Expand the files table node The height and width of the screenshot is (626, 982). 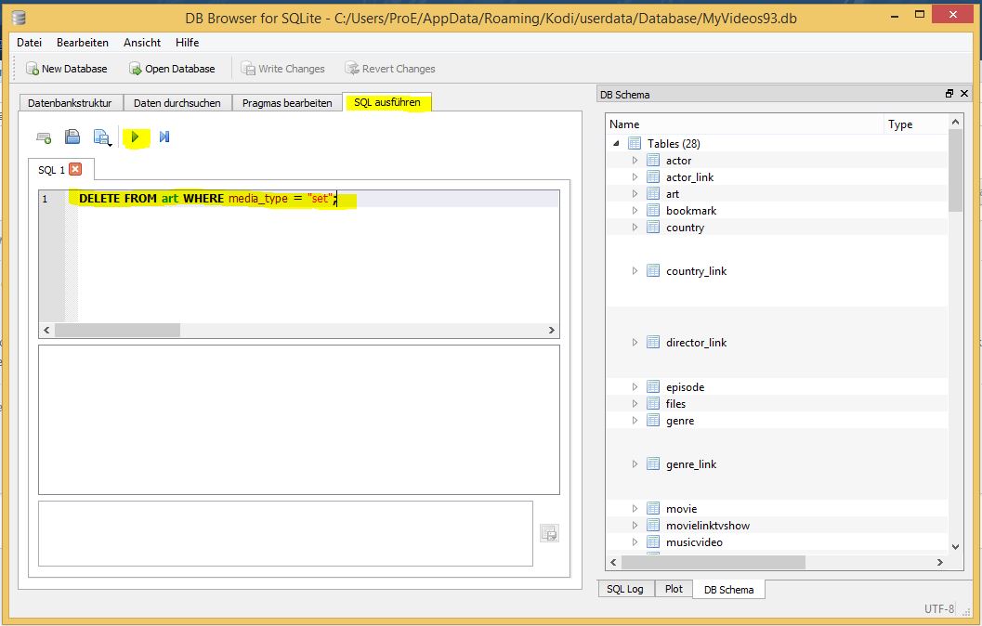pyautogui.click(x=635, y=404)
